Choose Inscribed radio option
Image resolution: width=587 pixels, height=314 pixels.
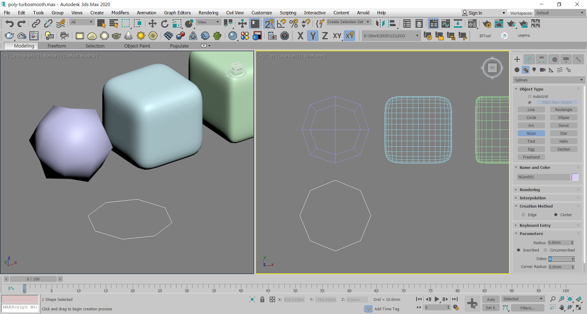[519, 250]
